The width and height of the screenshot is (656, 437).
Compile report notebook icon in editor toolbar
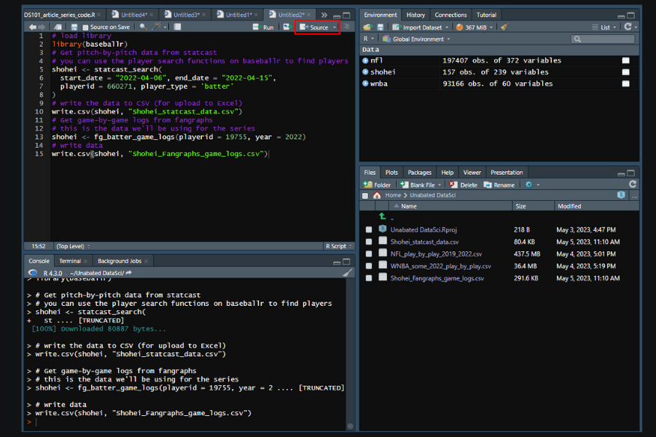click(177, 27)
